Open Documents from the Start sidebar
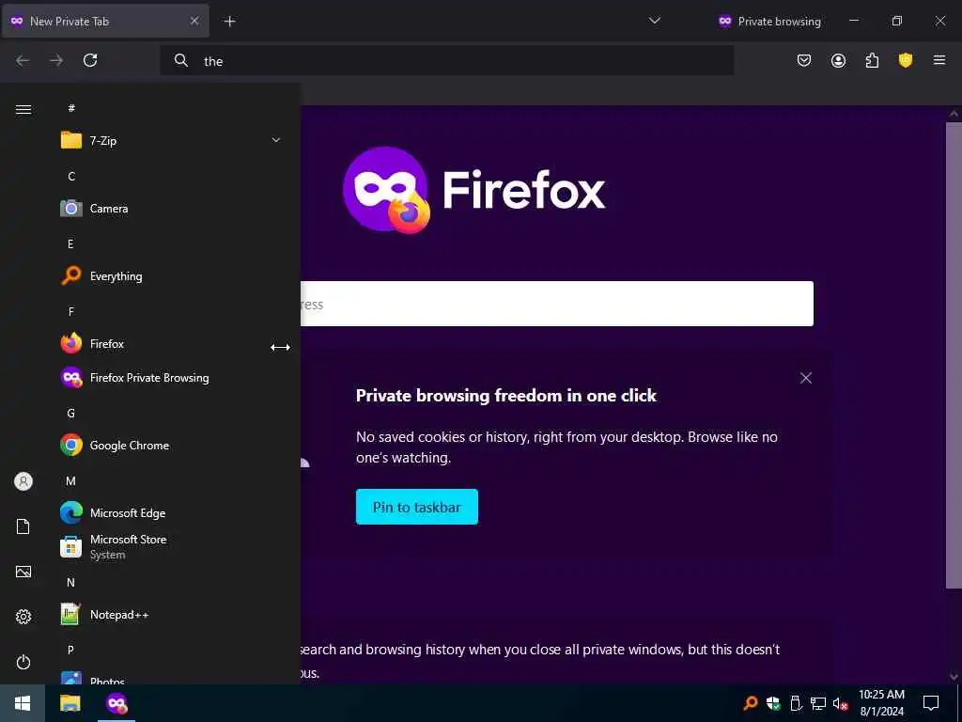This screenshot has width=962, height=722. (23, 526)
